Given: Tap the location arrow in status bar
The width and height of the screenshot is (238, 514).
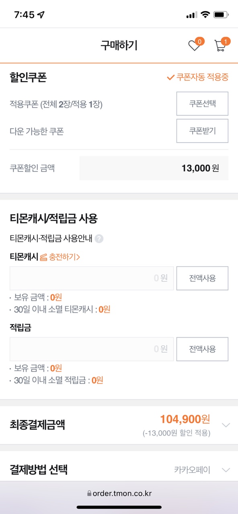Looking at the screenshot, I should [41, 15].
